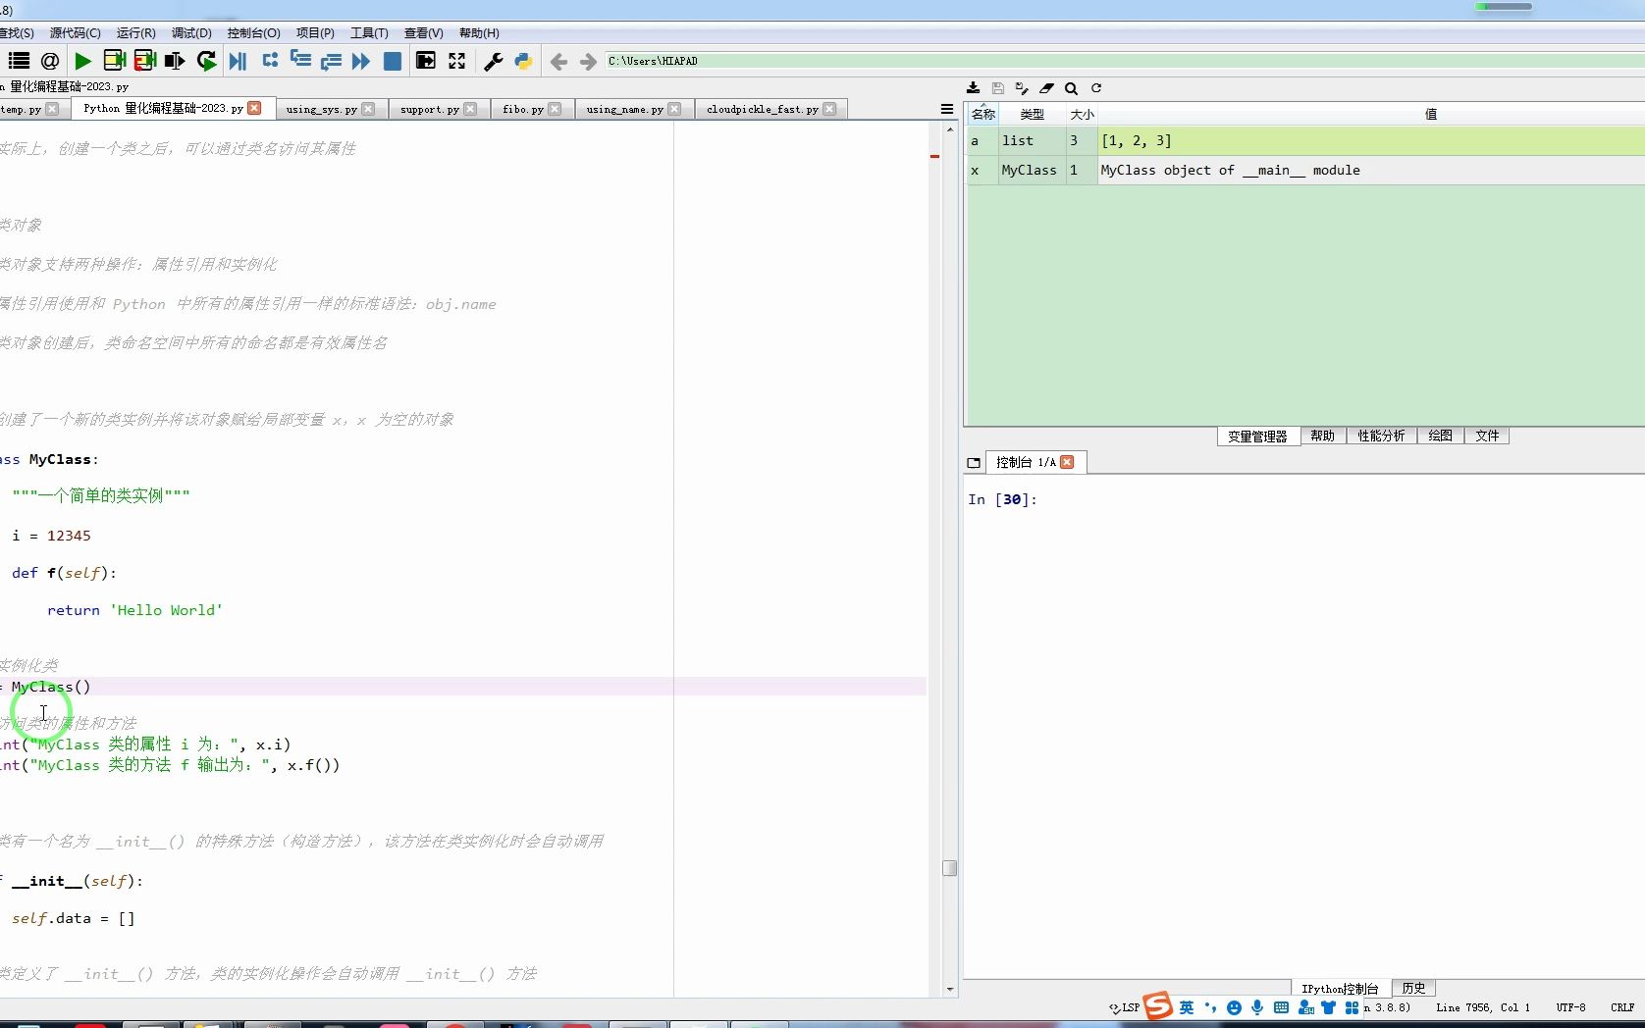The height and width of the screenshot is (1028, 1645).
Task: Click the editor vertical scrollbar handle
Action: point(949,868)
